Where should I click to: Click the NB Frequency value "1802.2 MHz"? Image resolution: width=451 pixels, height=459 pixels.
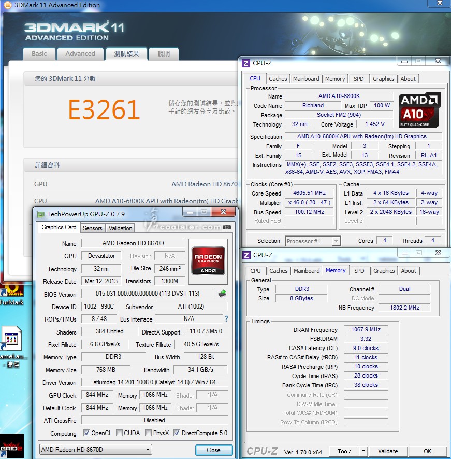[x=404, y=308]
